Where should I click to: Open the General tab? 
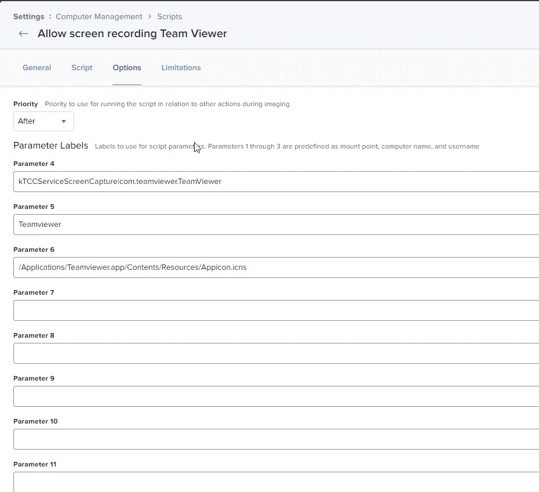(x=37, y=67)
